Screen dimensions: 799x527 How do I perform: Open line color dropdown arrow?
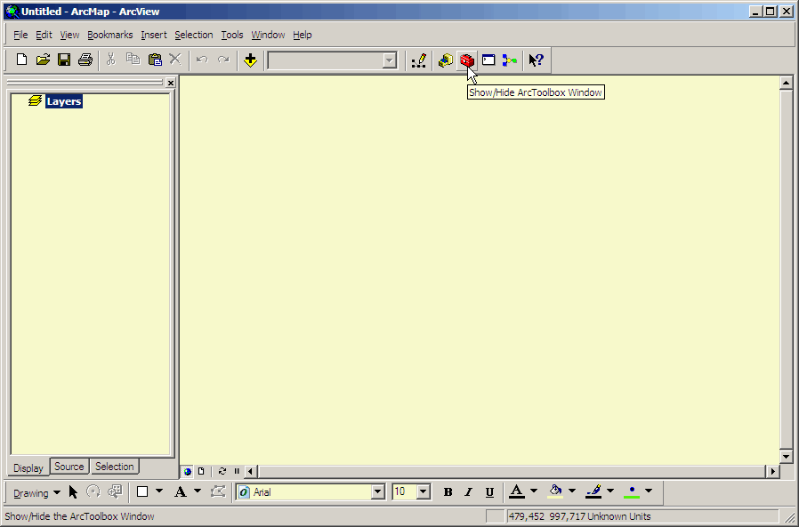tap(610, 491)
